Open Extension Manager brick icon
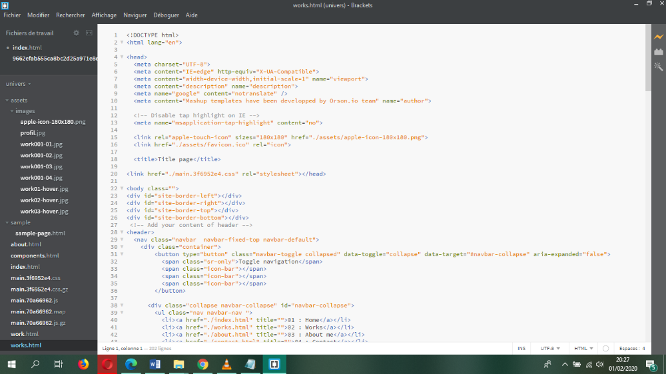 tap(659, 52)
